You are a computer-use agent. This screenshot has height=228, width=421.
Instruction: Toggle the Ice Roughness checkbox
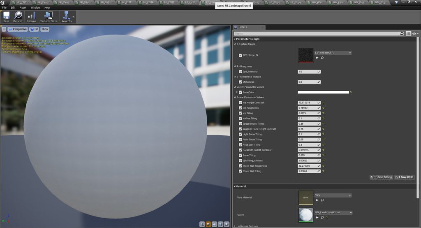(x=241, y=108)
